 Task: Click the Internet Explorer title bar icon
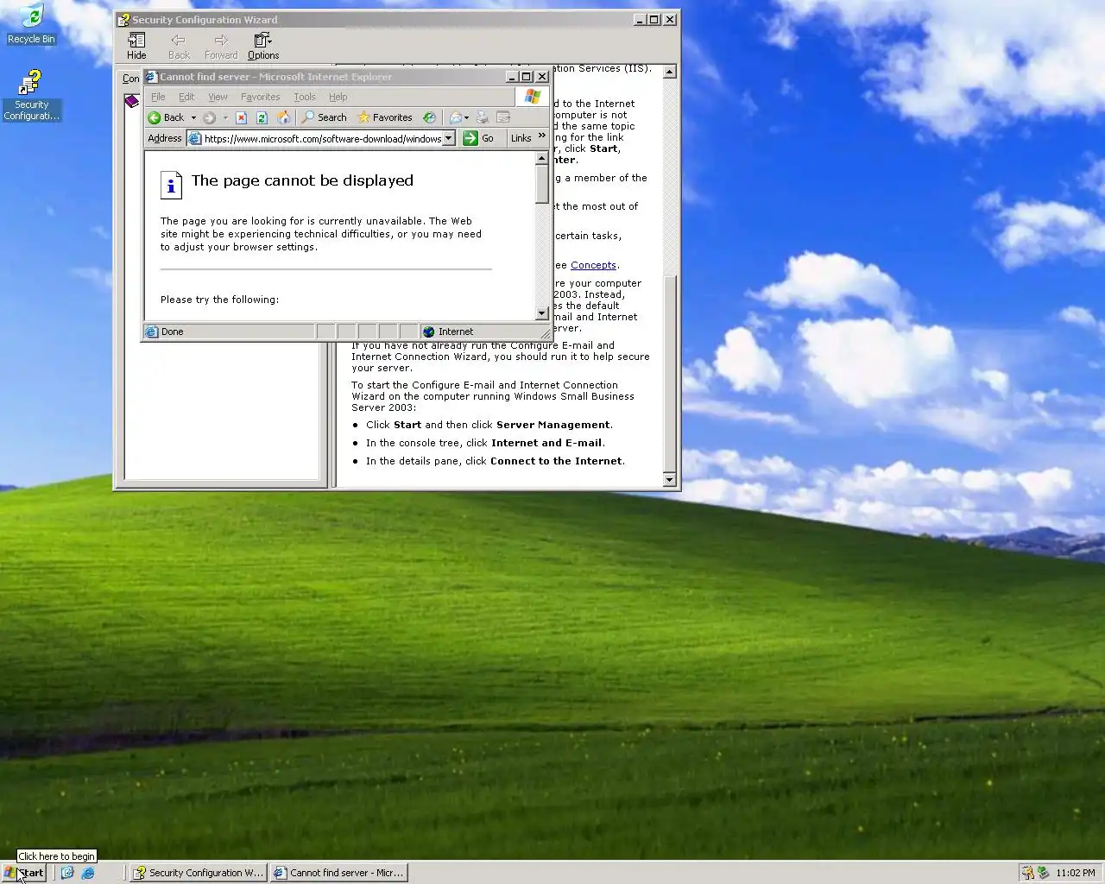(152, 77)
